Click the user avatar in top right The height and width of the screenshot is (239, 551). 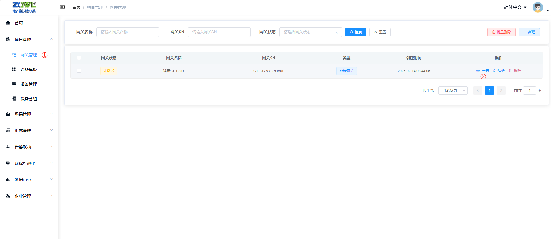[538, 7]
